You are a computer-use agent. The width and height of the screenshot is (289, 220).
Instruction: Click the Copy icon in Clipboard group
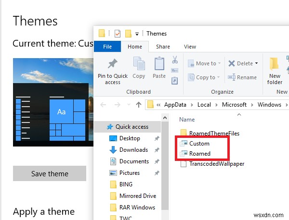pos(139,63)
